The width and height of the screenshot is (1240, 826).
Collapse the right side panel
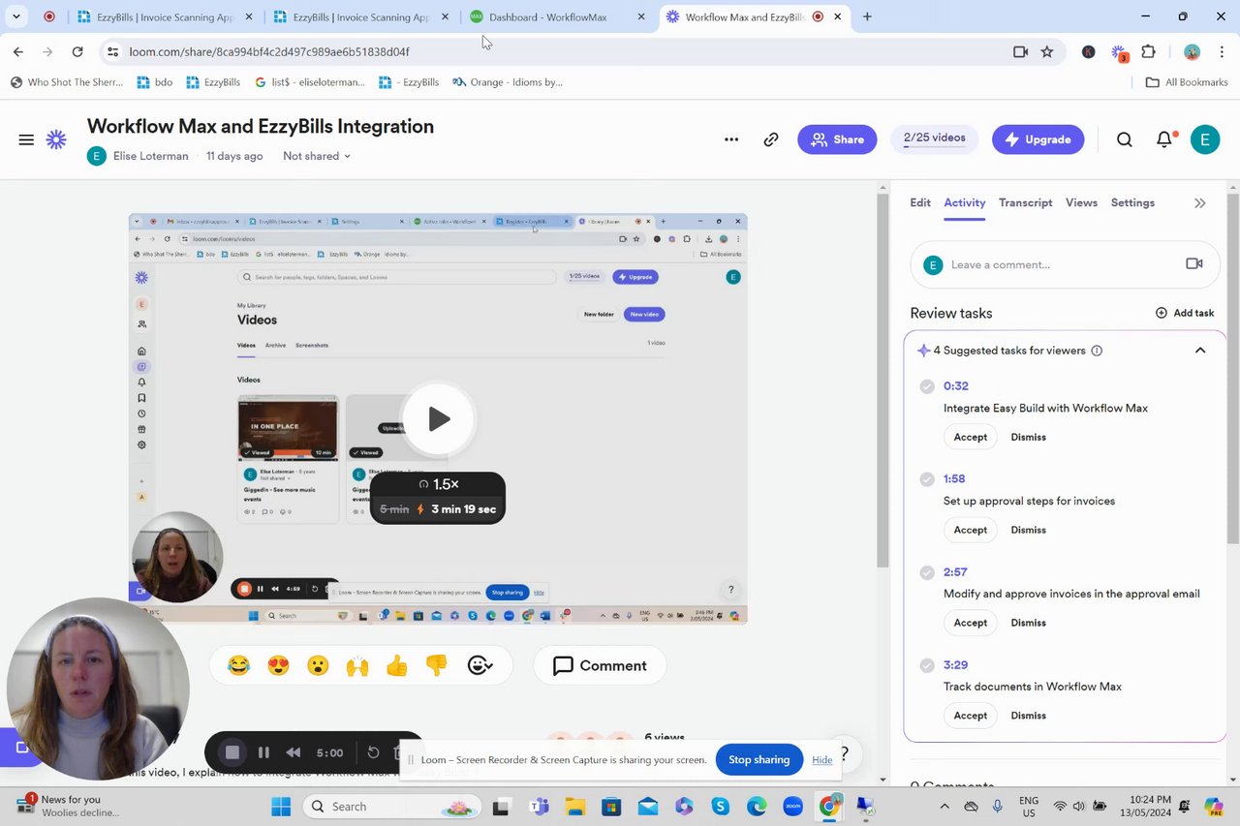(x=1199, y=202)
